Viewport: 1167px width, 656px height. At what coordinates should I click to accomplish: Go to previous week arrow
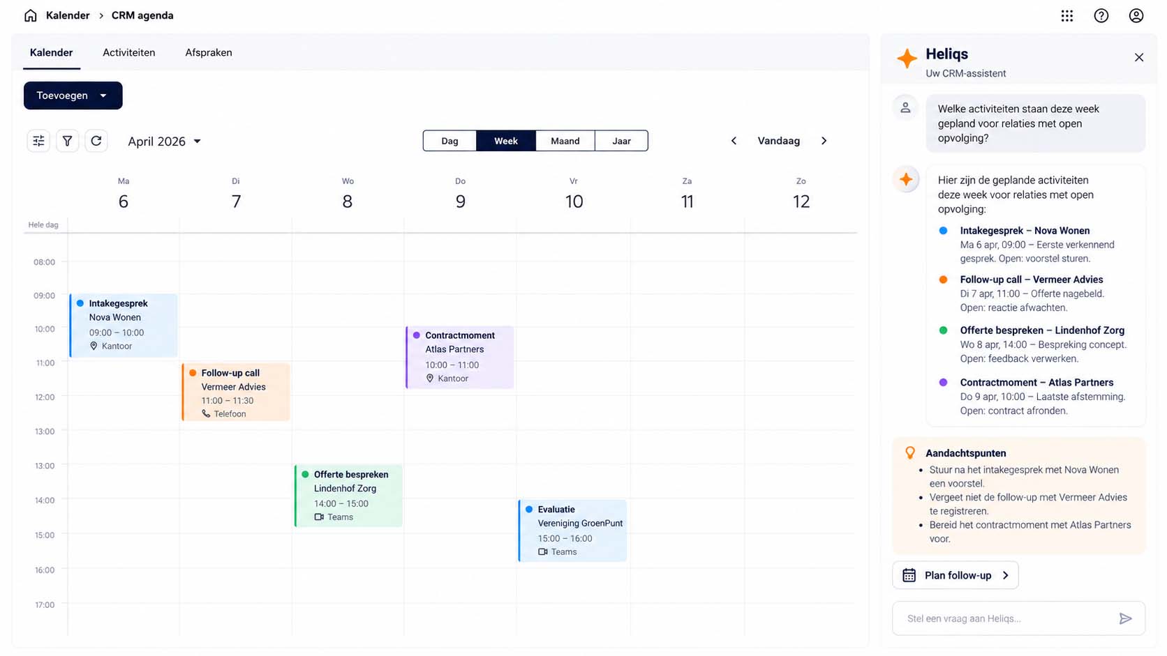[x=734, y=141]
